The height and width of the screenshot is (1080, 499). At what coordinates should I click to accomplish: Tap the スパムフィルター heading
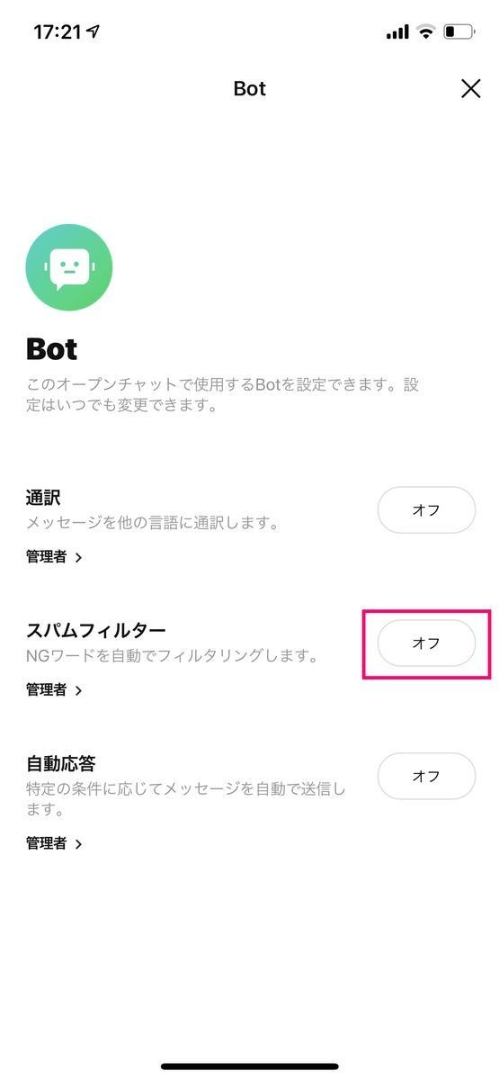[x=96, y=631]
